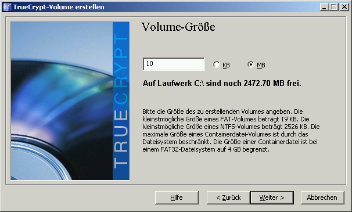Select the KB size unit radio button
Viewport: 352px width, 212px height.
(217, 64)
